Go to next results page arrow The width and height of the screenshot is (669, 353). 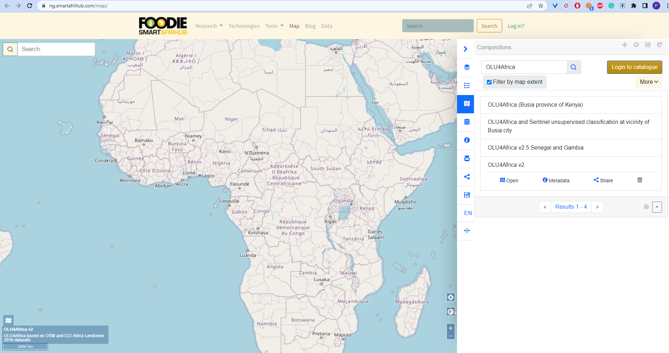click(597, 207)
